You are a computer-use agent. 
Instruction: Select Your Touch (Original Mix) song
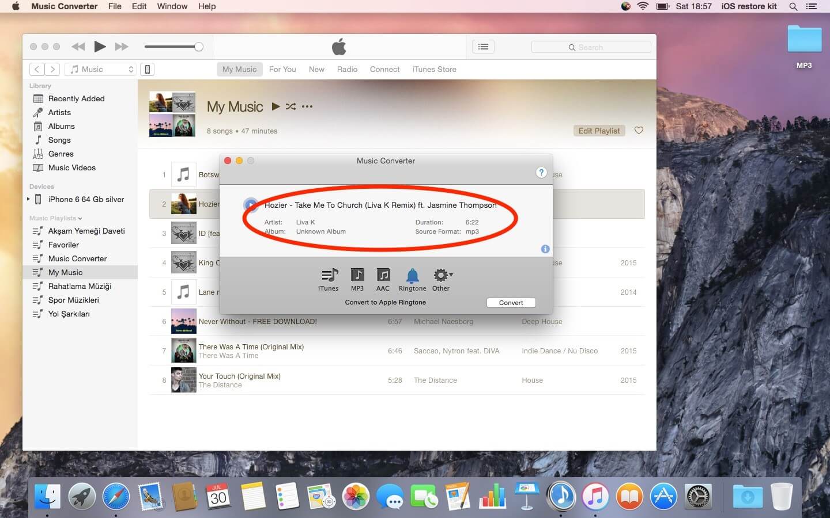click(x=397, y=380)
